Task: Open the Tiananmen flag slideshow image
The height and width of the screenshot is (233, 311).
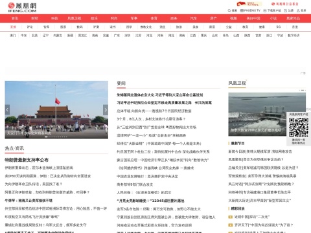Action: 56,109
